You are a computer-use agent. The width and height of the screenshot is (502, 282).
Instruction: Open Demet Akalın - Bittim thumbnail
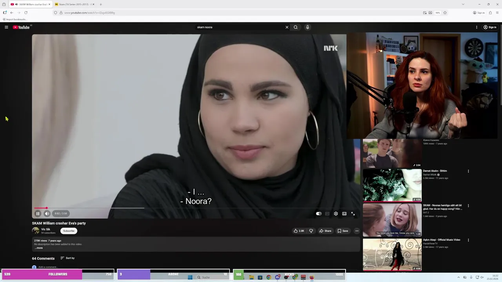tap(392, 185)
